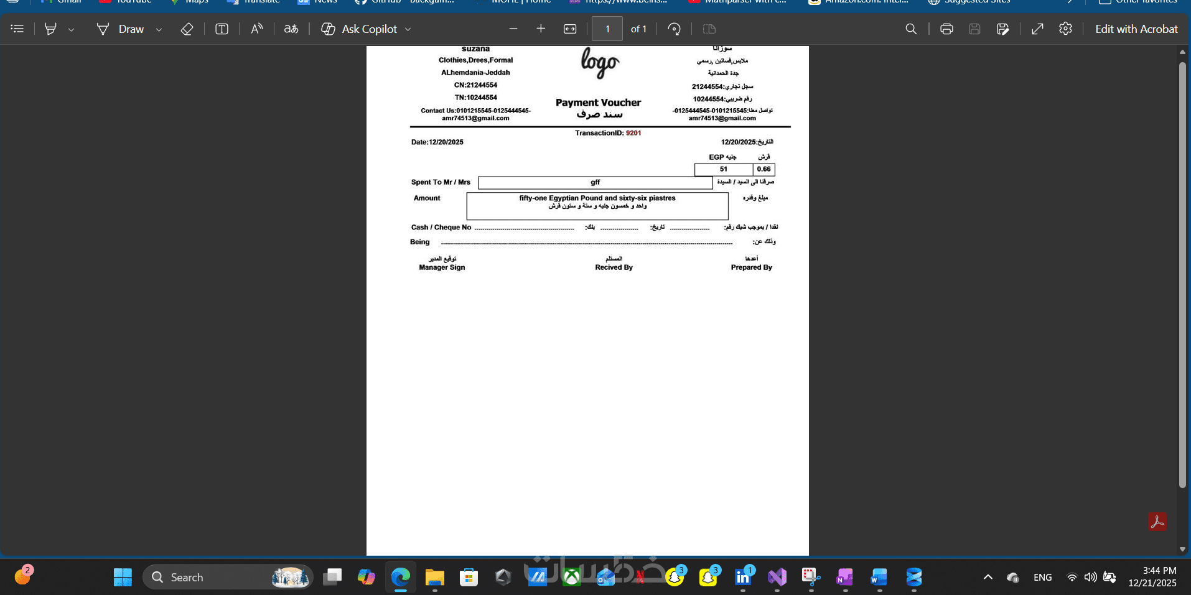Click the "Spent To Mr / Mrs" label
This screenshot has width=1191, height=595.
[441, 182]
